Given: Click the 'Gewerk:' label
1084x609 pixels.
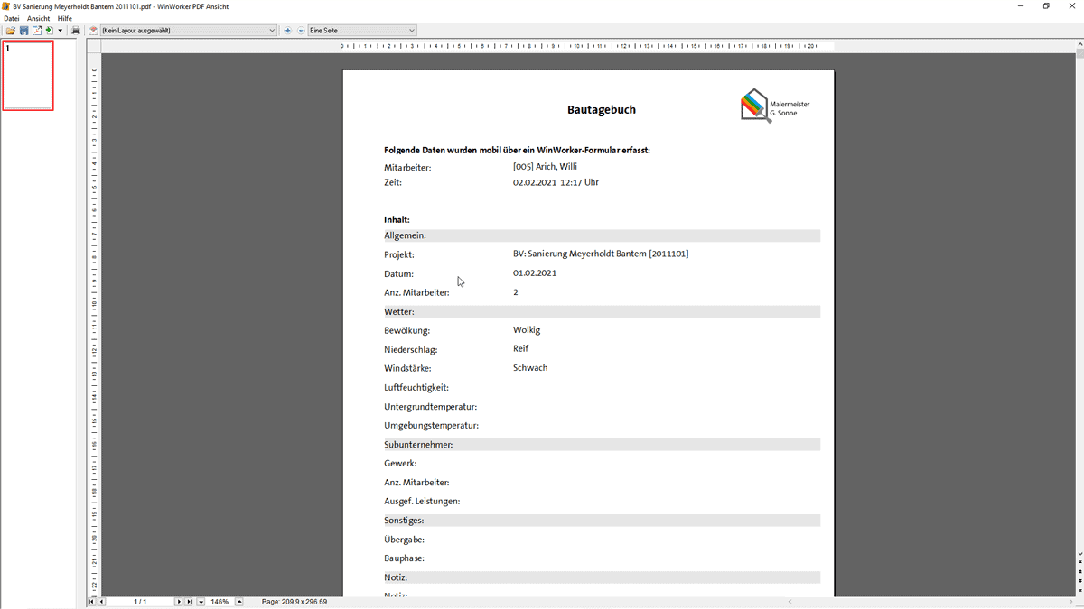Looking at the screenshot, I should coord(400,464).
